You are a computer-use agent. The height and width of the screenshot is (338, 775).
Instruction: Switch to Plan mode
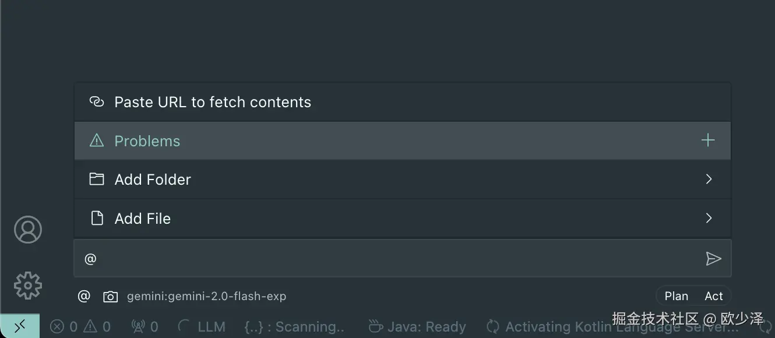pyautogui.click(x=676, y=296)
